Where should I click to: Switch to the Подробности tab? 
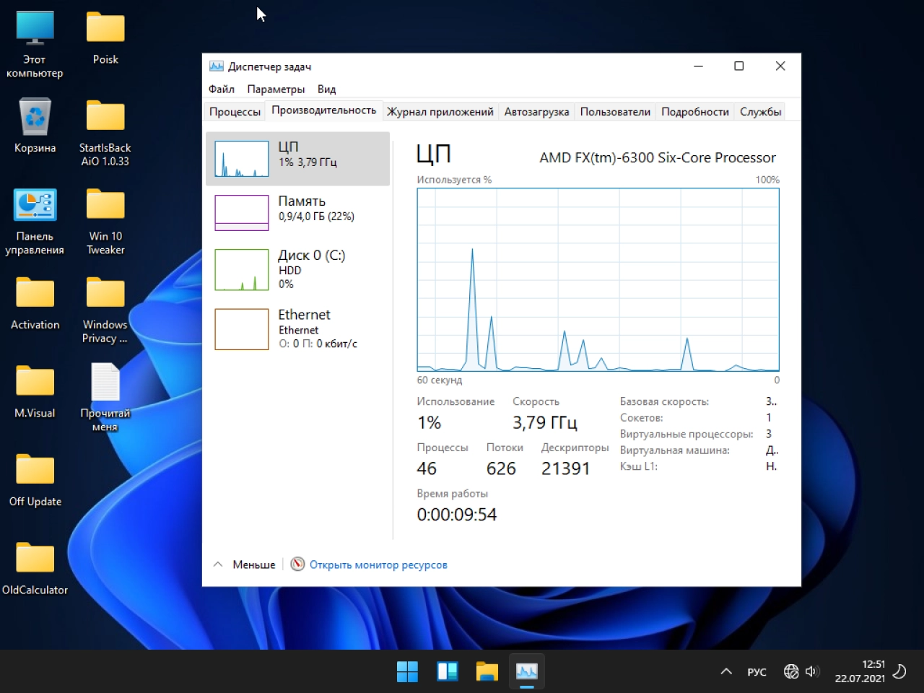695,111
